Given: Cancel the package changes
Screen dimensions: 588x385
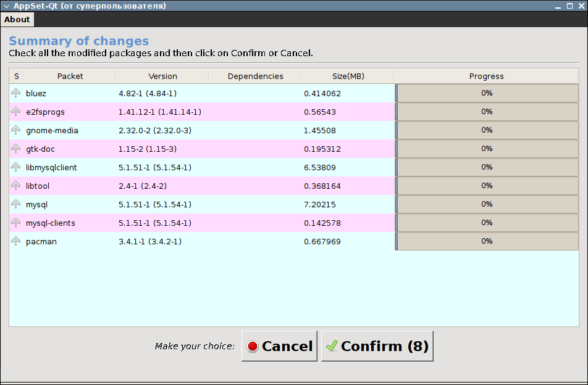Looking at the screenshot, I should (279, 346).
